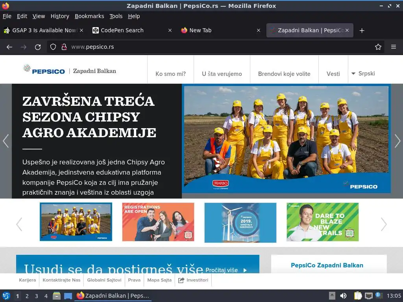Screen dimensions: 403x302
Task: Open Brendovi koje volite navigation item
Action: click(x=284, y=74)
